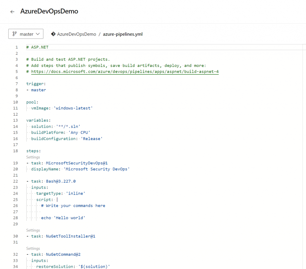Click NuGetToolInstaller@1 task name

71,236
